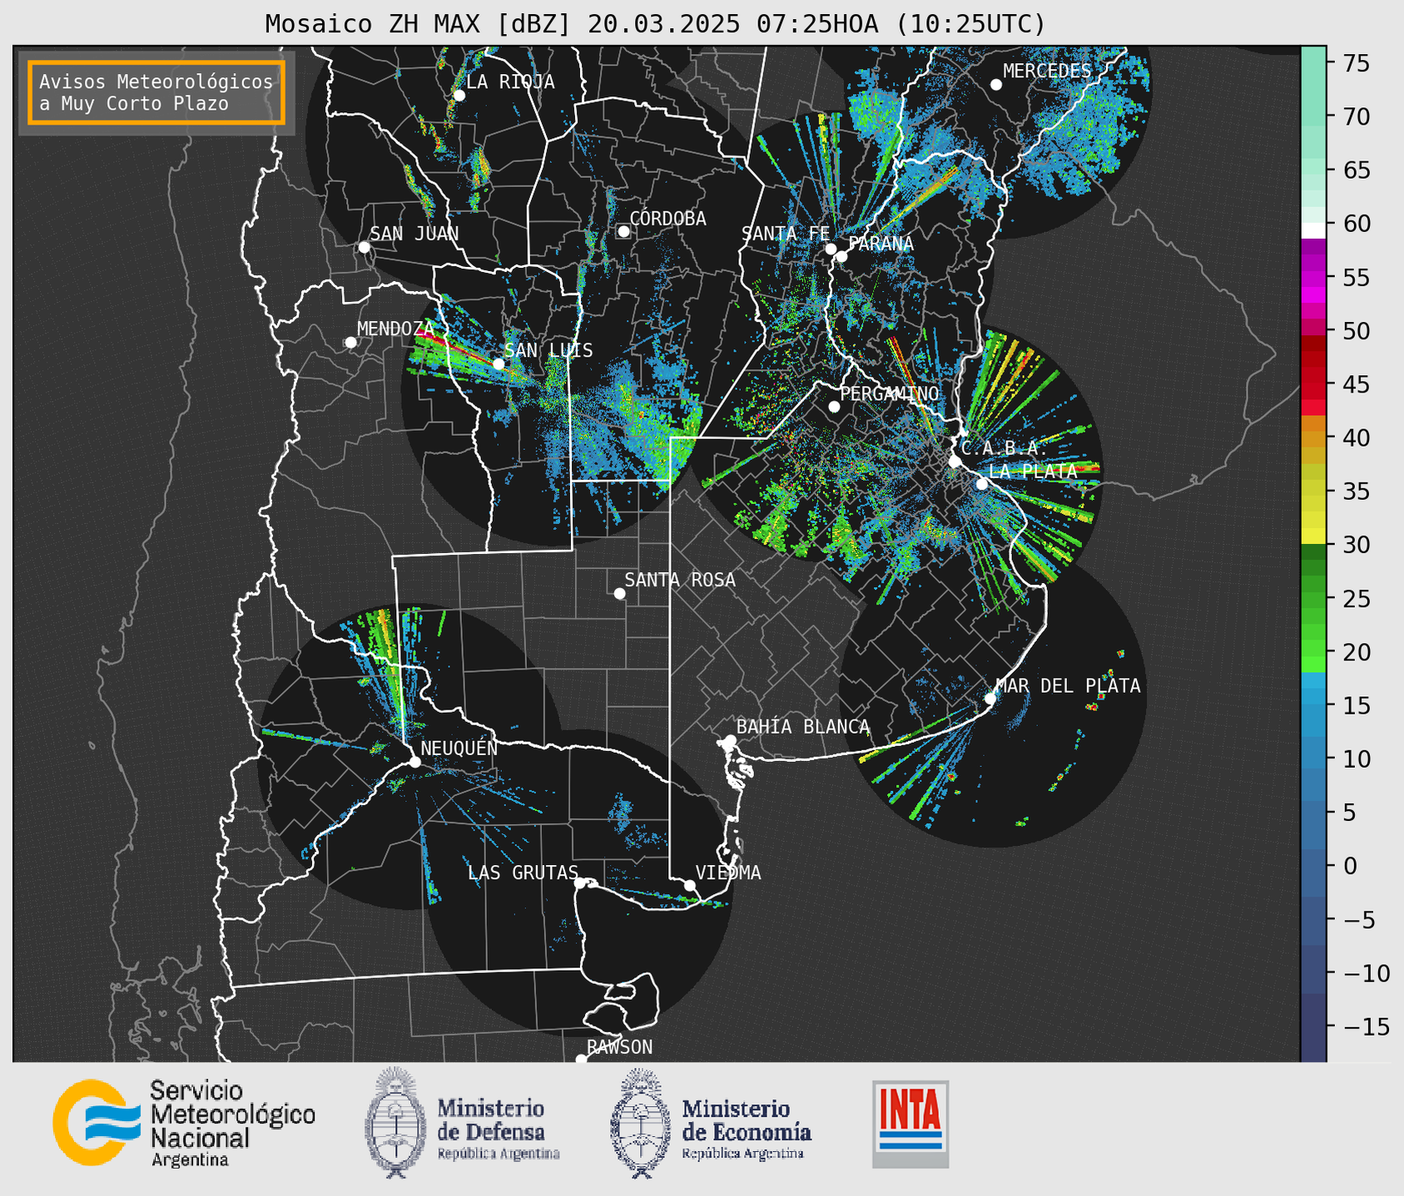Click the 40 label on the color scale
The height and width of the screenshot is (1196, 1404).
(x=1356, y=437)
